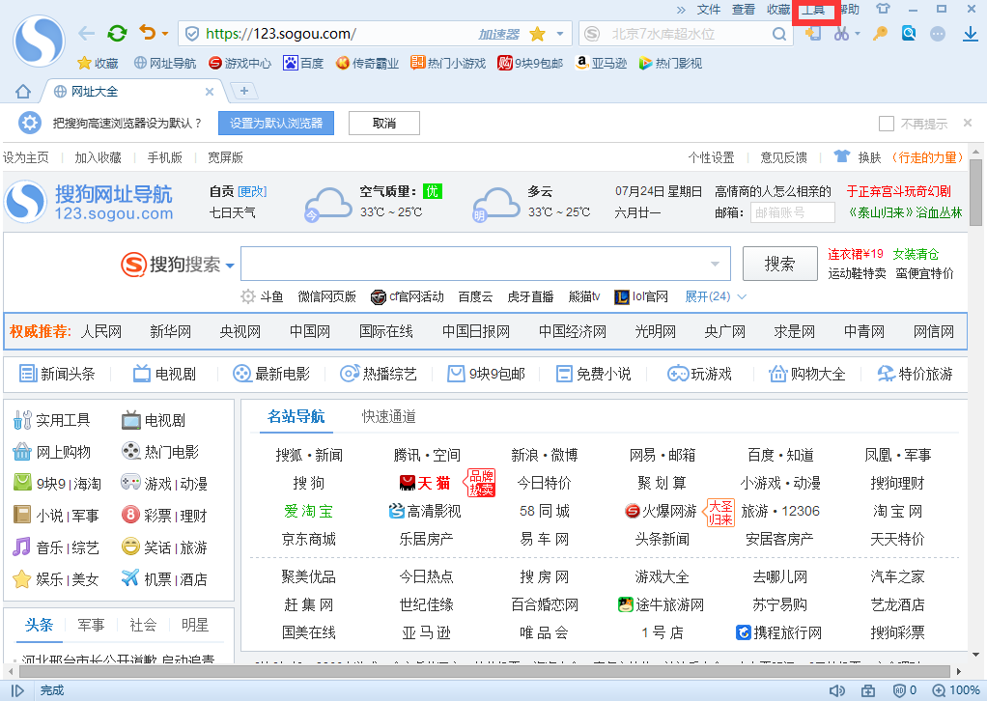Click the magnifier icon in the browser search box
Image resolution: width=987 pixels, height=701 pixels.
pos(779,34)
